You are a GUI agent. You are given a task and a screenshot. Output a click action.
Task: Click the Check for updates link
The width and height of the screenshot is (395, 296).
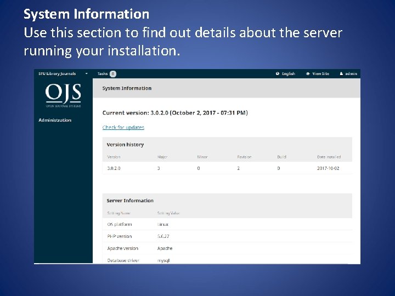(x=123, y=127)
